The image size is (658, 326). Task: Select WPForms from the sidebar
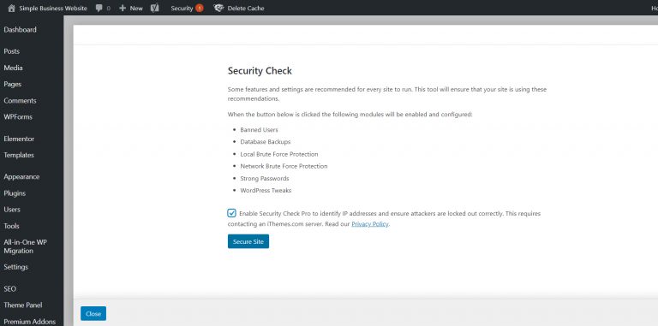pyautogui.click(x=18, y=117)
